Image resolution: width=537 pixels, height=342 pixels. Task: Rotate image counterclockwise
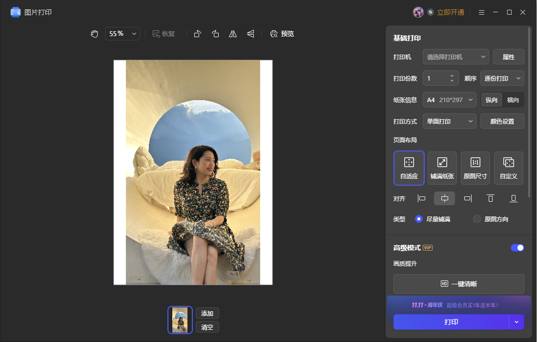point(198,34)
